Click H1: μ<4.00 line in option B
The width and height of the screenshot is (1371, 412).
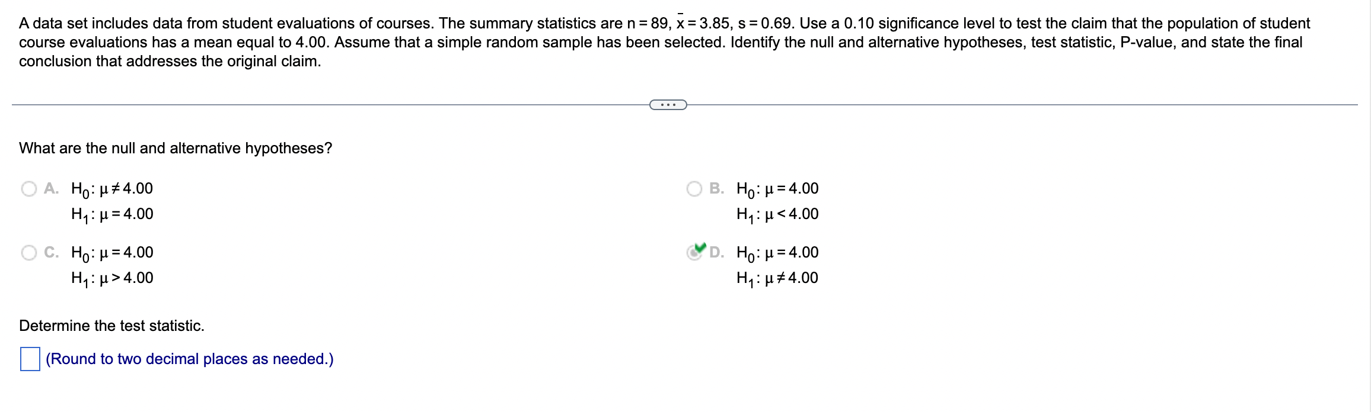tap(777, 214)
